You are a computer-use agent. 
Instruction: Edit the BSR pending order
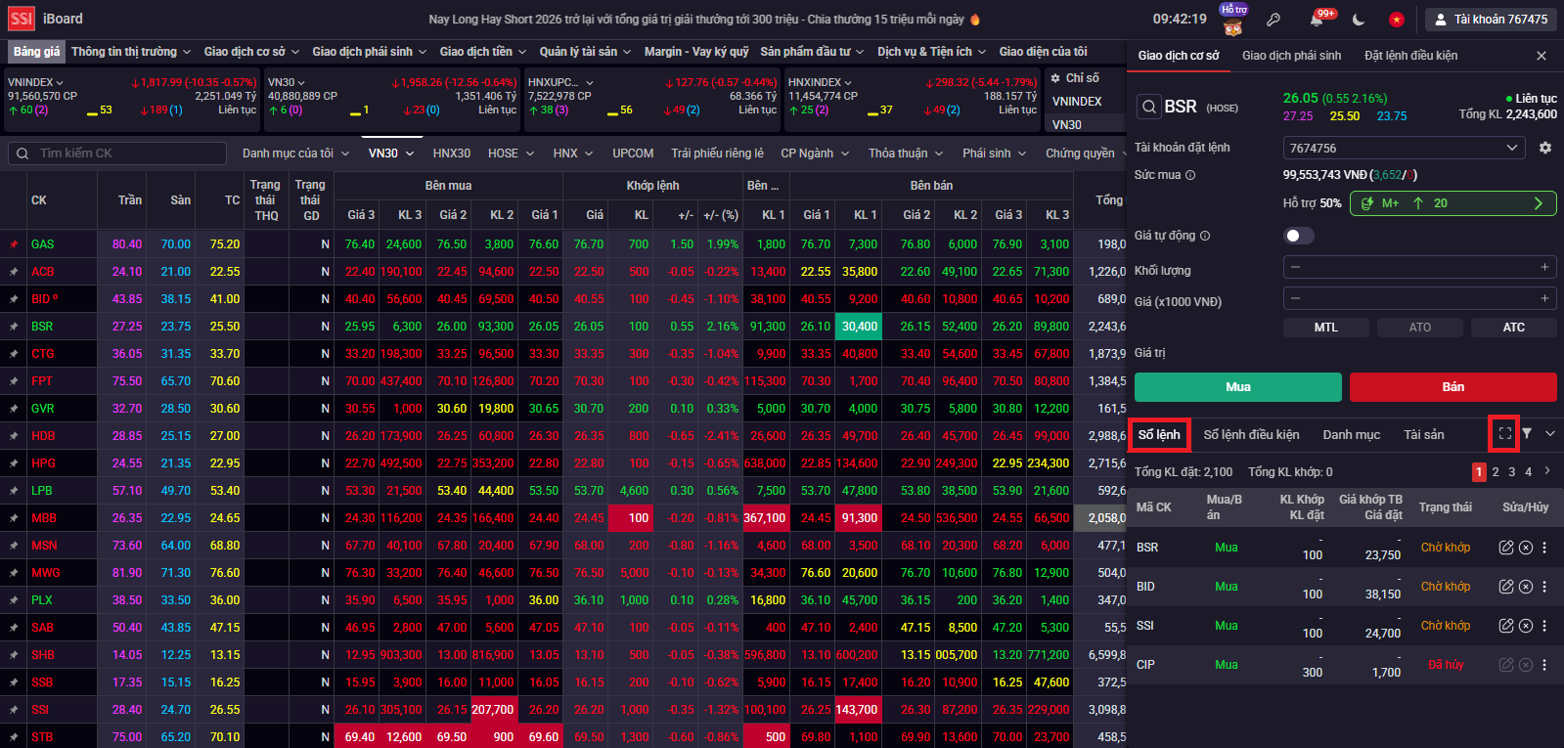coord(1506,548)
